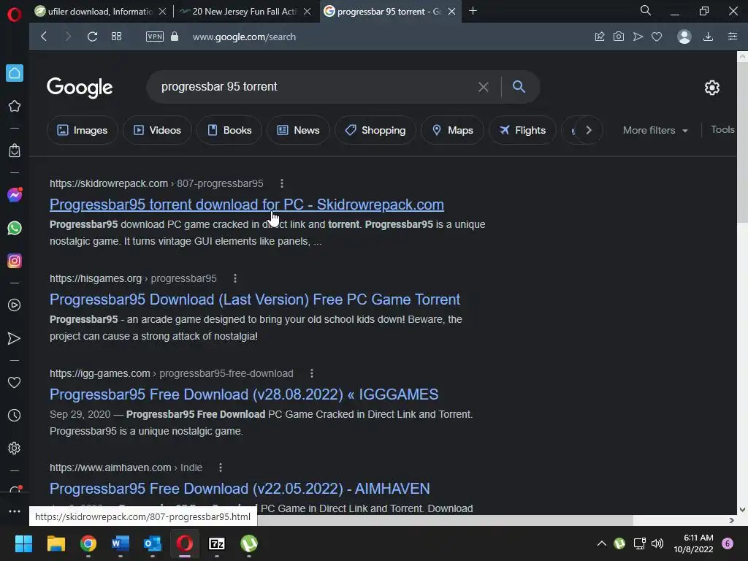748x561 pixels.
Task: Toggle the VPN badge
Action: 155,37
